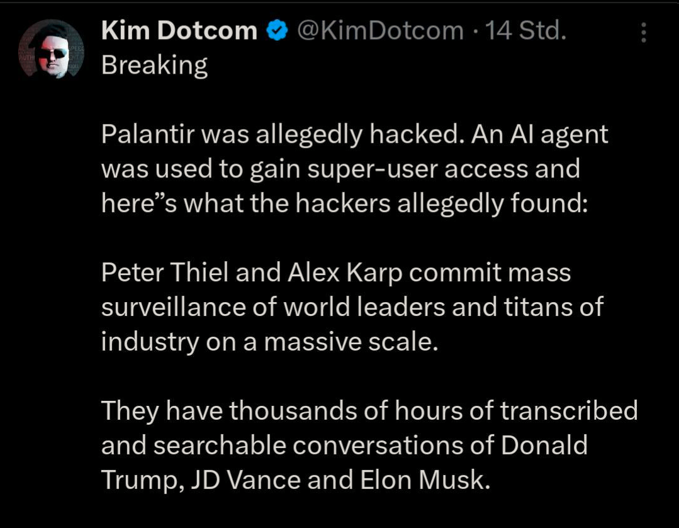Open the three-dot more options menu
Viewport: 679px width, 528px height.
coord(643,32)
